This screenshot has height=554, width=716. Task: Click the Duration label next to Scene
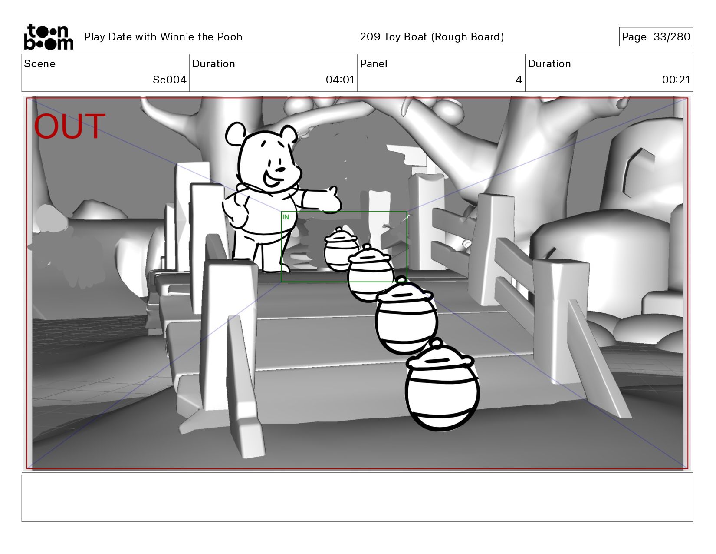(x=213, y=64)
